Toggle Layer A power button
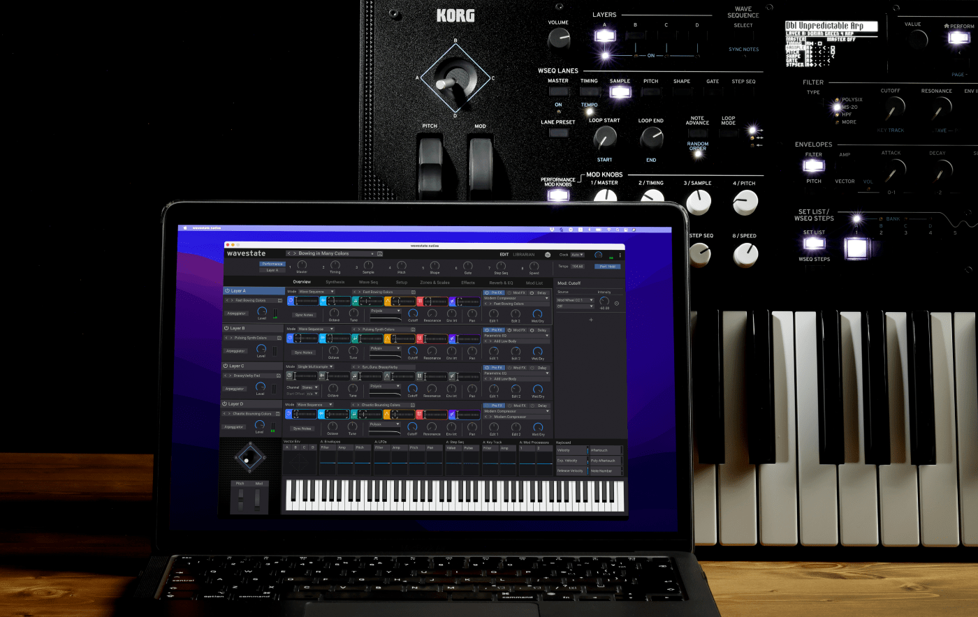 click(228, 291)
